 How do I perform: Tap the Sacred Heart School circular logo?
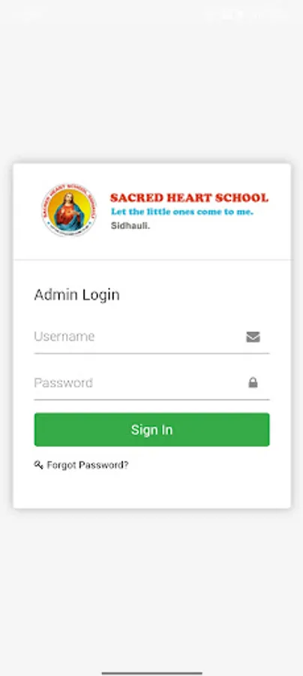click(69, 210)
